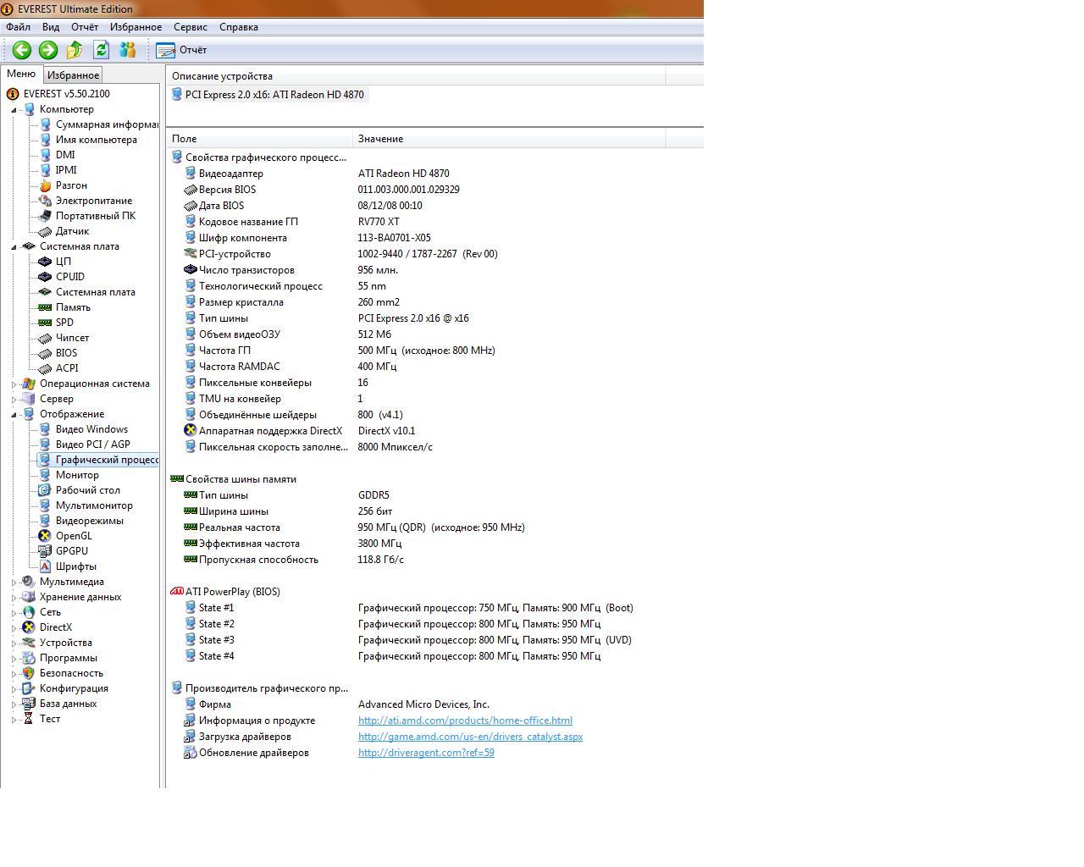
Task: Click the Поле column header
Action: click(259, 139)
